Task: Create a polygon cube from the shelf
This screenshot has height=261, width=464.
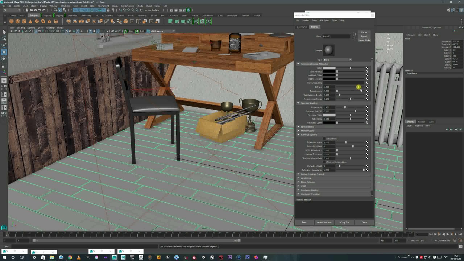Action: 18,21
